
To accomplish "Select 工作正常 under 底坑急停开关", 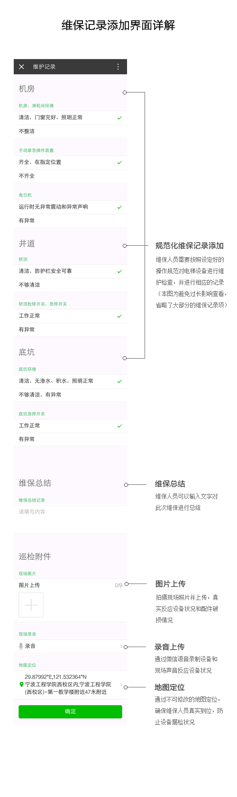I will 70,426.
